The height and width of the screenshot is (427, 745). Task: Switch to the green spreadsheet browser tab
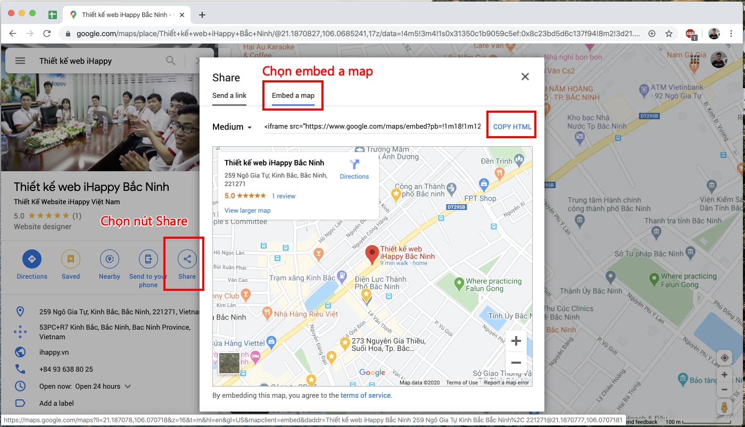(53, 14)
